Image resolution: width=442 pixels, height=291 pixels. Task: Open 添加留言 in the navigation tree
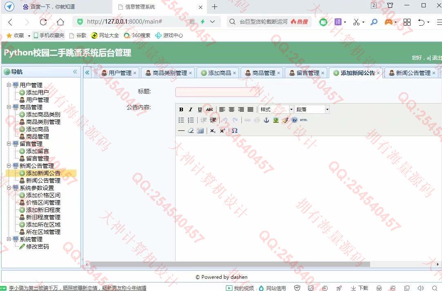(37, 151)
